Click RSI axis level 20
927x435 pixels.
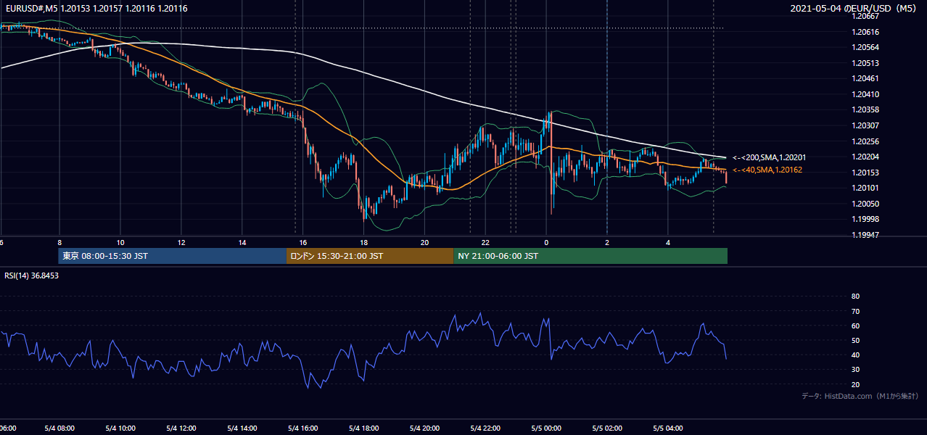click(x=855, y=384)
